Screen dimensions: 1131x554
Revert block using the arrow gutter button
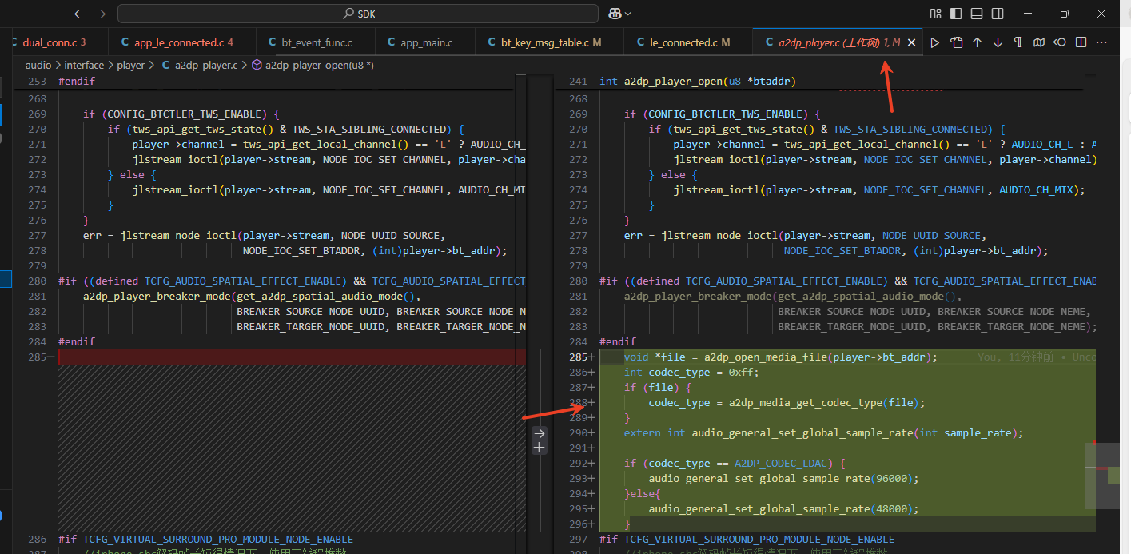pyautogui.click(x=540, y=432)
